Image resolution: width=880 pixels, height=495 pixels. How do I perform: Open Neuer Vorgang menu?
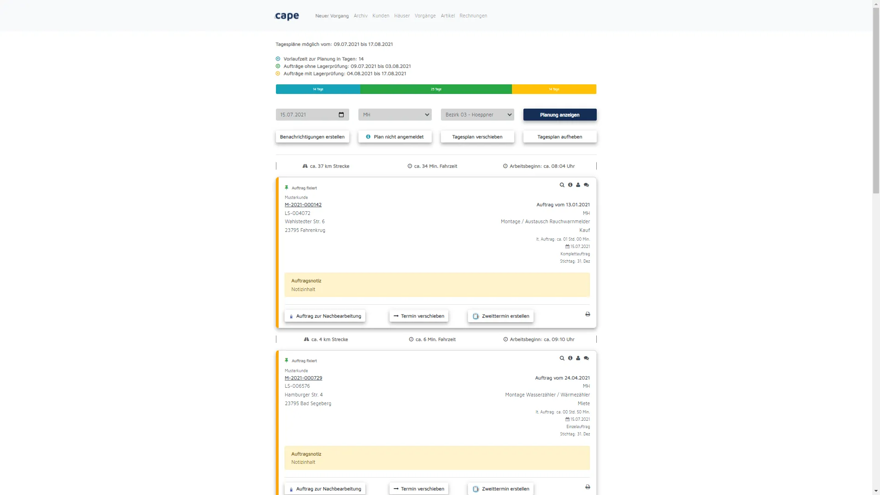(x=332, y=16)
